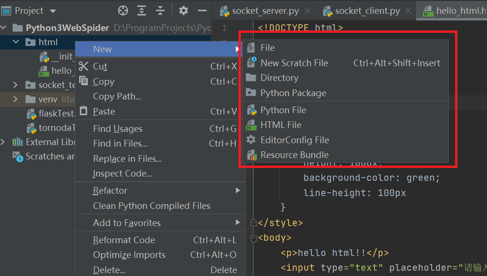This screenshot has height=276, width=487.
Task: Click Copy Path in context menu
Action: [x=117, y=97]
